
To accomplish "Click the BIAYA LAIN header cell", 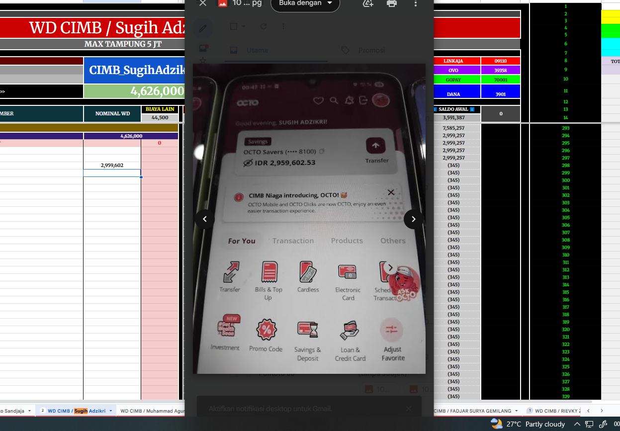I will (160, 109).
